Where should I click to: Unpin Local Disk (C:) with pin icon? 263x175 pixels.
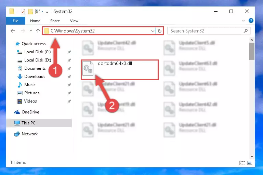69,52
